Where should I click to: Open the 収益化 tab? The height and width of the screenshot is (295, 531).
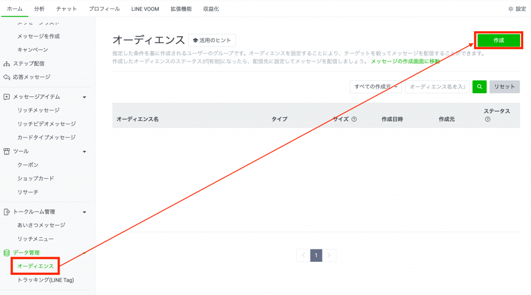pos(211,9)
